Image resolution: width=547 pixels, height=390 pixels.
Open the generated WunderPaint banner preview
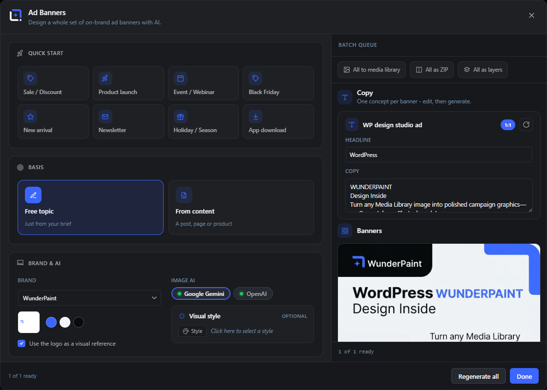439,292
